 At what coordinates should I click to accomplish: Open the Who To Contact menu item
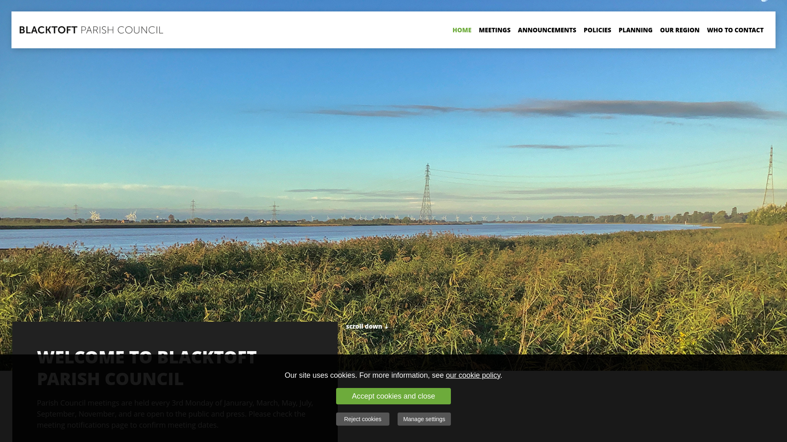coord(735,30)
